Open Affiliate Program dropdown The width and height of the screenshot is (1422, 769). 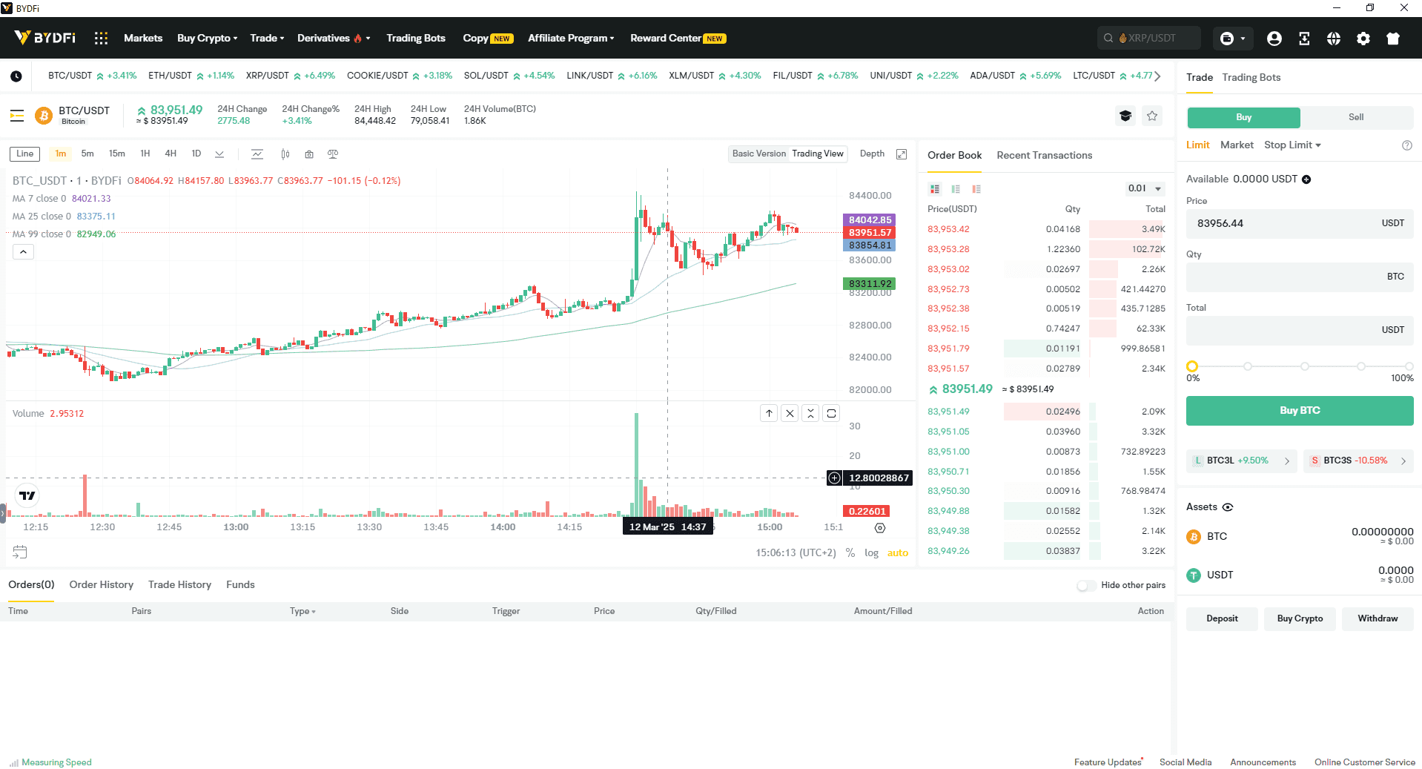571,38
